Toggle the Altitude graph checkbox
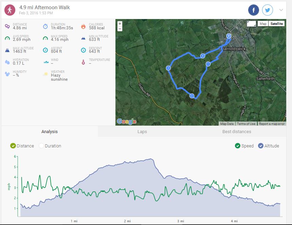The height and width of the screenshot is (225, 292). pyautogui.click(x=261, y=146)
